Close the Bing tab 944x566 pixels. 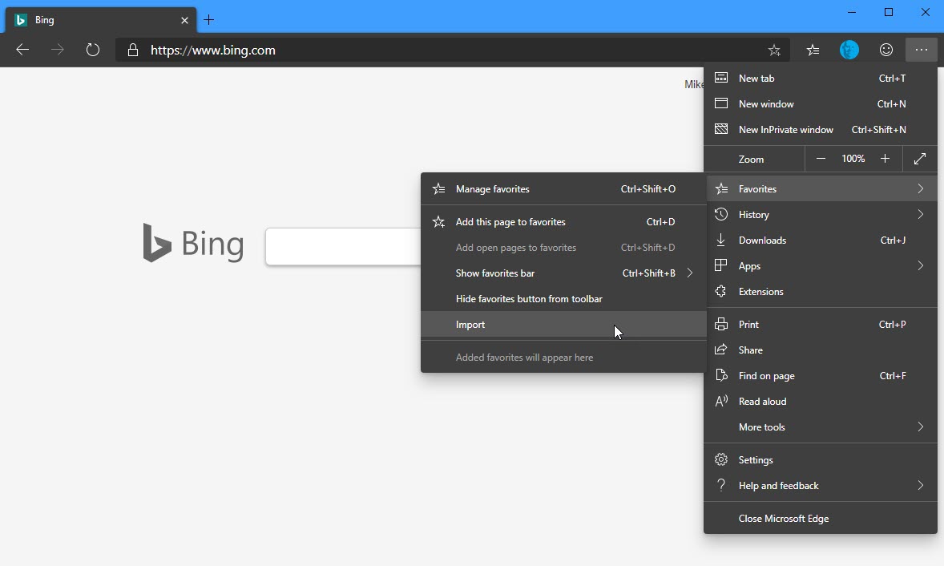coord(185,21)
